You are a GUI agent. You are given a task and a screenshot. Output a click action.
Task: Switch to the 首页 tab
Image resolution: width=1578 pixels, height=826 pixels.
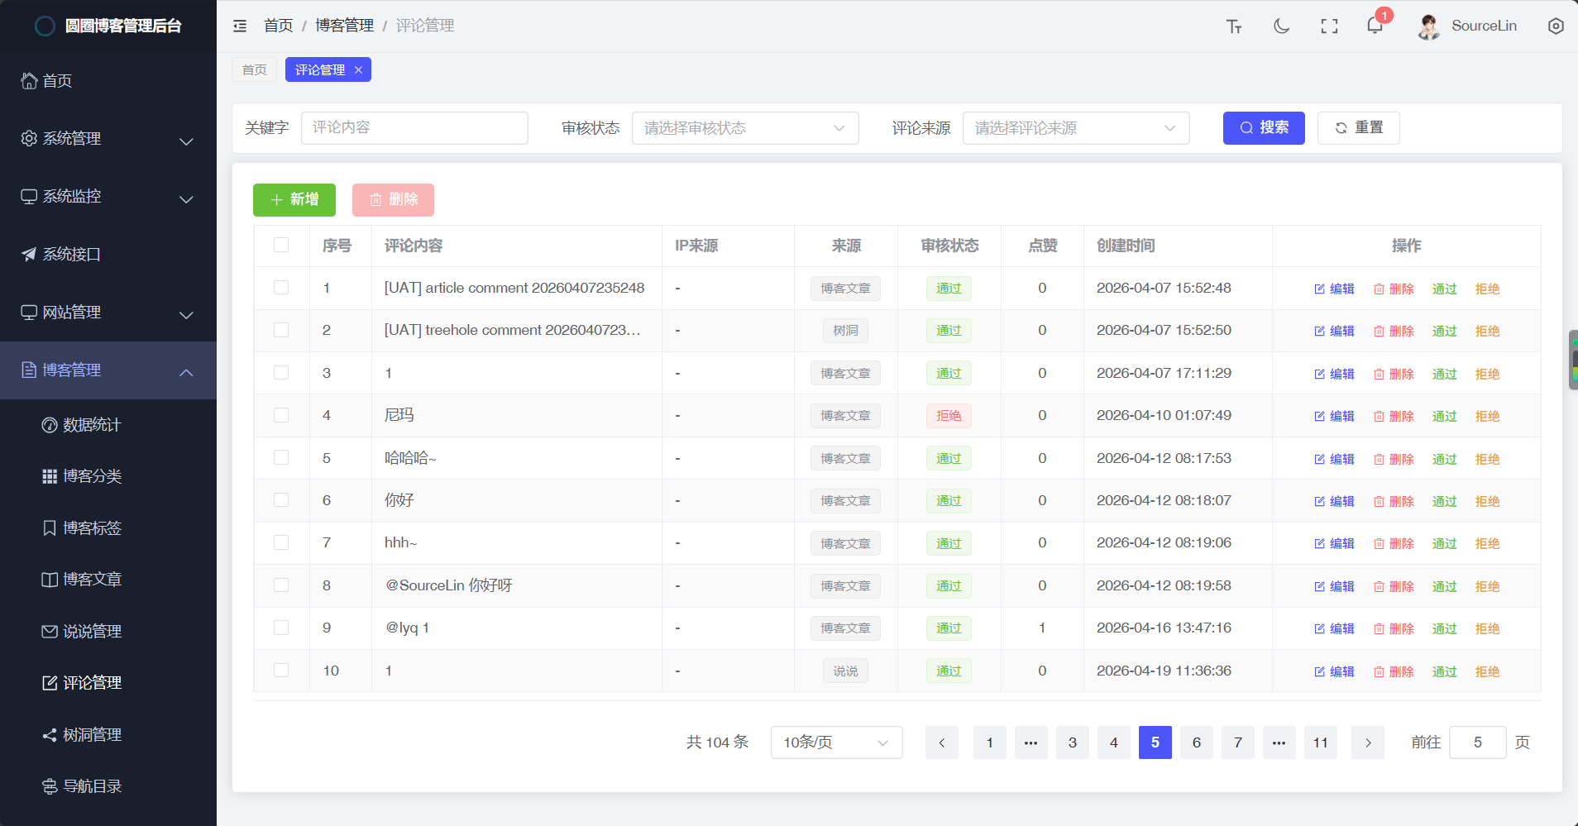tap(254, 70)
